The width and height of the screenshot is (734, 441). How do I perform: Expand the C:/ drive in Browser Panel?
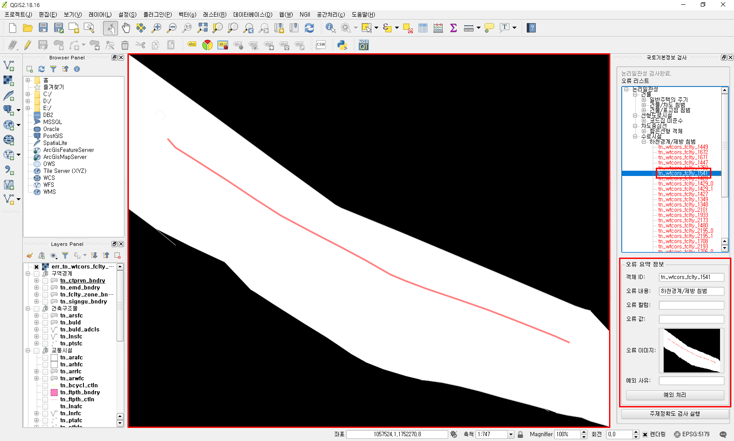click(x=28, y=94)
